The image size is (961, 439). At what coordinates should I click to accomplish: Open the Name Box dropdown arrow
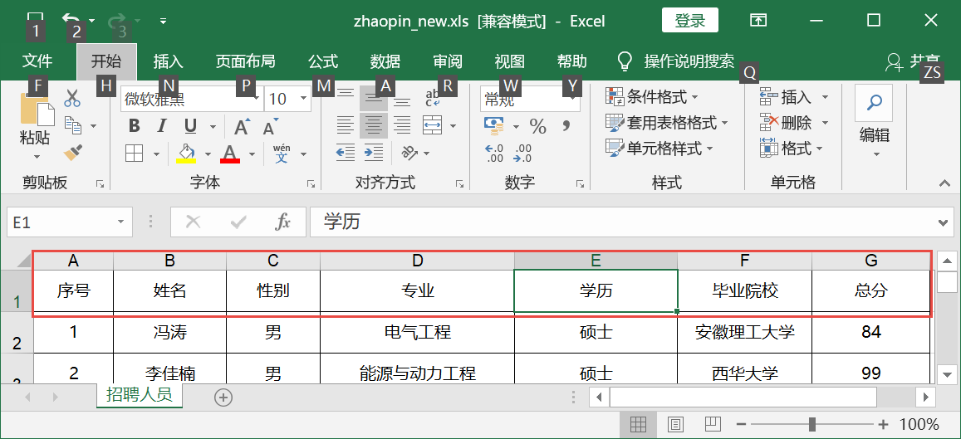click(x=120, y=222)
